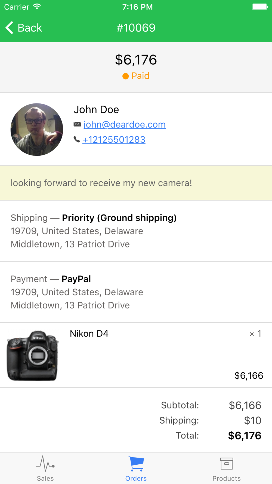Tap the order number #10069 title
The width and height of the screenshot is (272, 484).
(x=136, y=28)
